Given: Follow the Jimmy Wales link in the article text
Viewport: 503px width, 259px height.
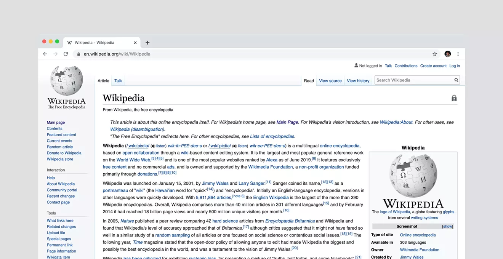Looking at the screenshot, I should point(215,184).
